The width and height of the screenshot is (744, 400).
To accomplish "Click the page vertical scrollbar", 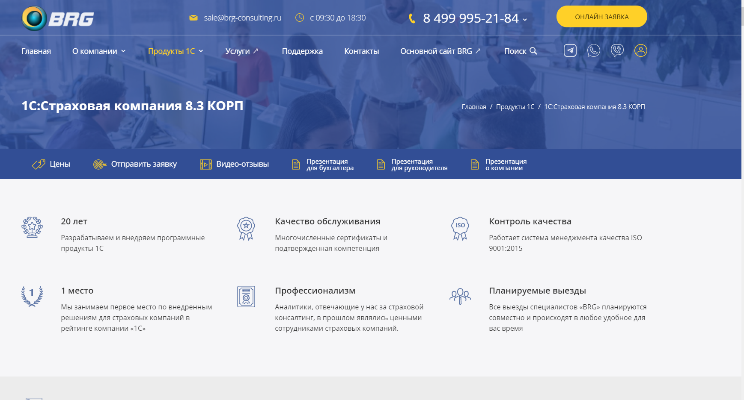I will (743, 200).
